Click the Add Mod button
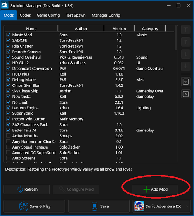Viewport: 194px width, 216px height. [155, 189]
